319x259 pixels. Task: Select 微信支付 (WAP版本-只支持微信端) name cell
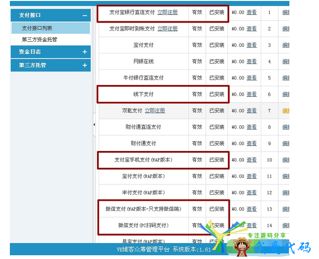click(x=144, y=209)
